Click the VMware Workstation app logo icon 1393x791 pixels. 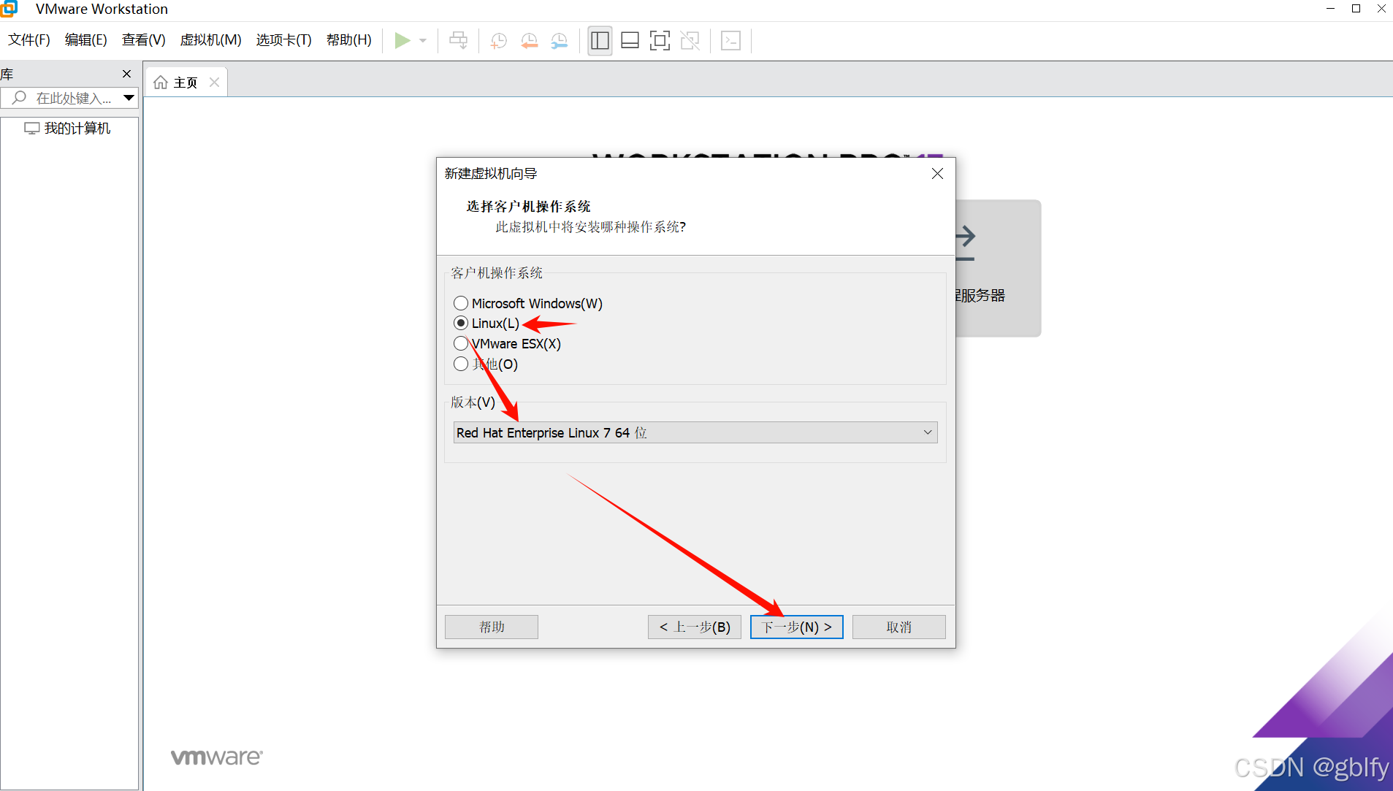9,9
